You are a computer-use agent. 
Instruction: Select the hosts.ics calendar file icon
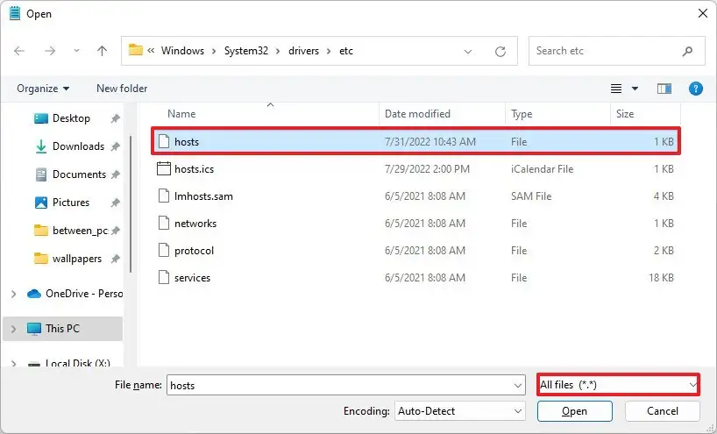pyautogui.click(x=163, y=168)
